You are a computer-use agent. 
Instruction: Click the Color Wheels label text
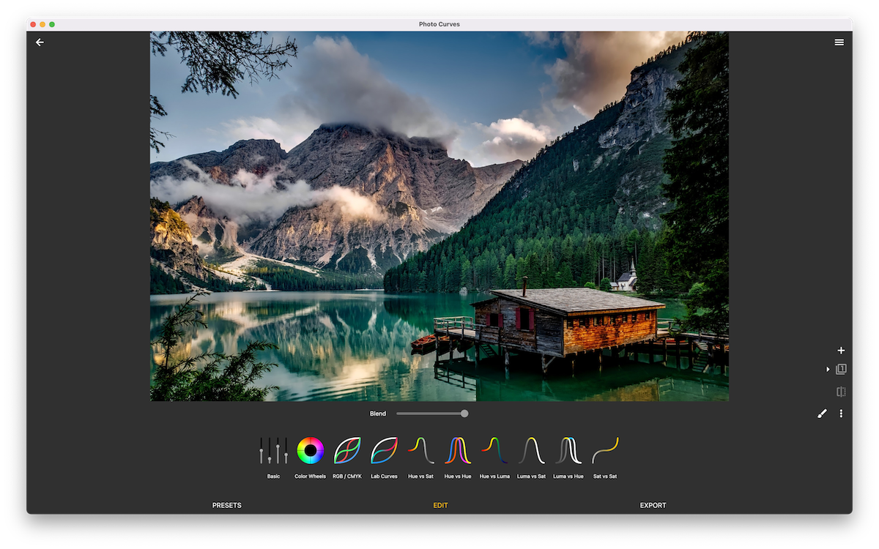pyautogui.click(x=311, y=477)
